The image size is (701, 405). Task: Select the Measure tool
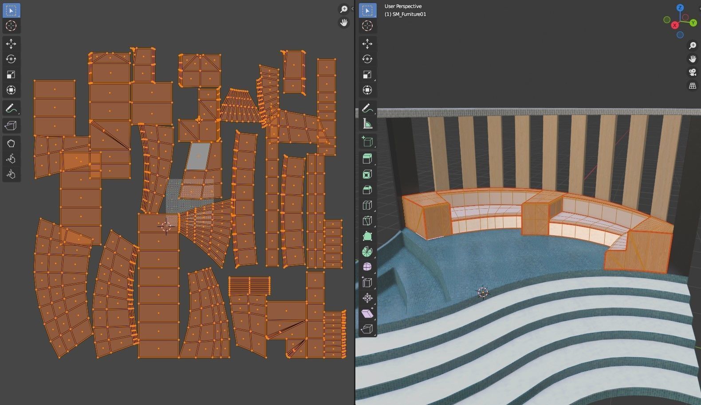click(x=367, y=124)
